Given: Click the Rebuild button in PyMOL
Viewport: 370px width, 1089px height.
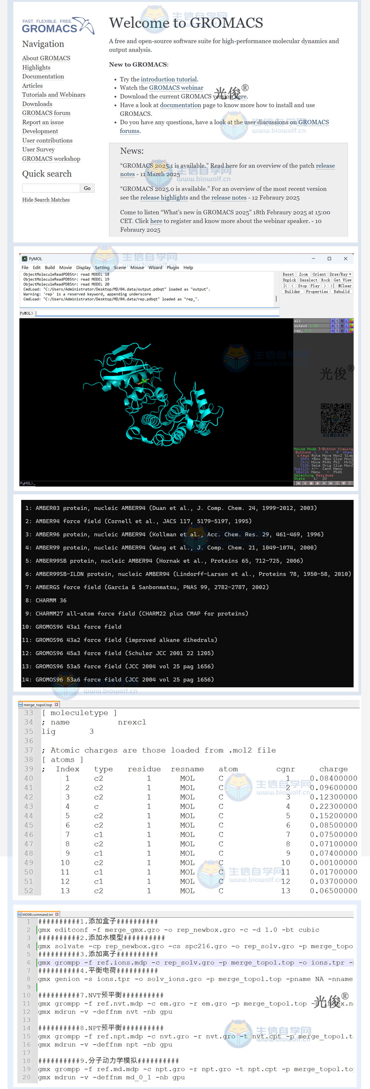Looking at the screenshot, I should pyautogui.click(x=342, y=292).
